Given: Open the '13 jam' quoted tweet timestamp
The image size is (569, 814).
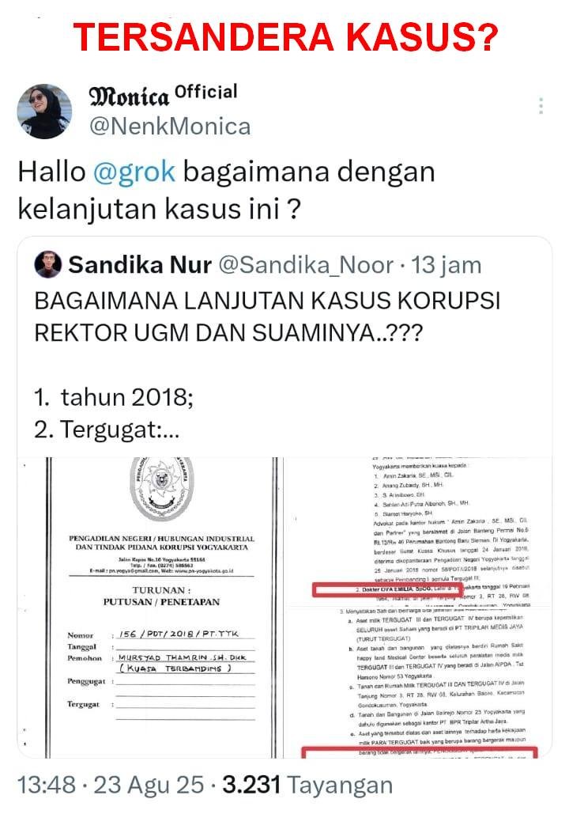Looking at the screenshot, I should (446, 265).
